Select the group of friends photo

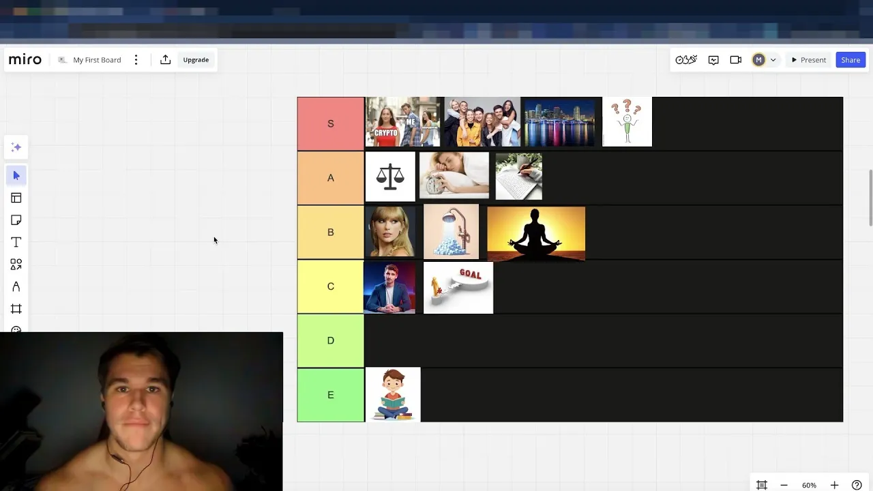tap(482, 122)
